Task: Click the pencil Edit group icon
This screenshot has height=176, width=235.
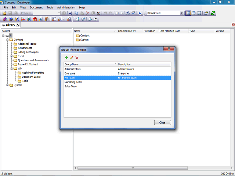Action: tap(72, 58)
